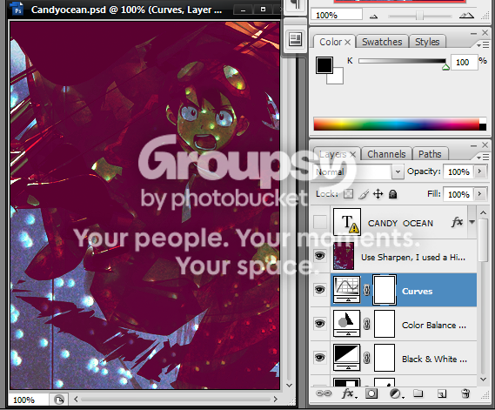Click the K grayscale slider
Image resolution: width=495 pixels, height=410 pixels.
click(402, 61)
